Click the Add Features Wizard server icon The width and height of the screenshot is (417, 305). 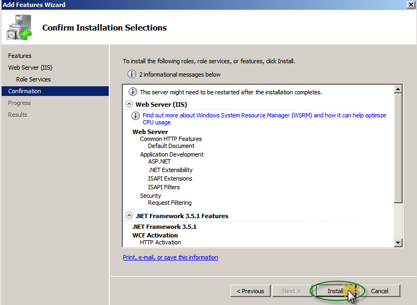click(x=19, y=27)
